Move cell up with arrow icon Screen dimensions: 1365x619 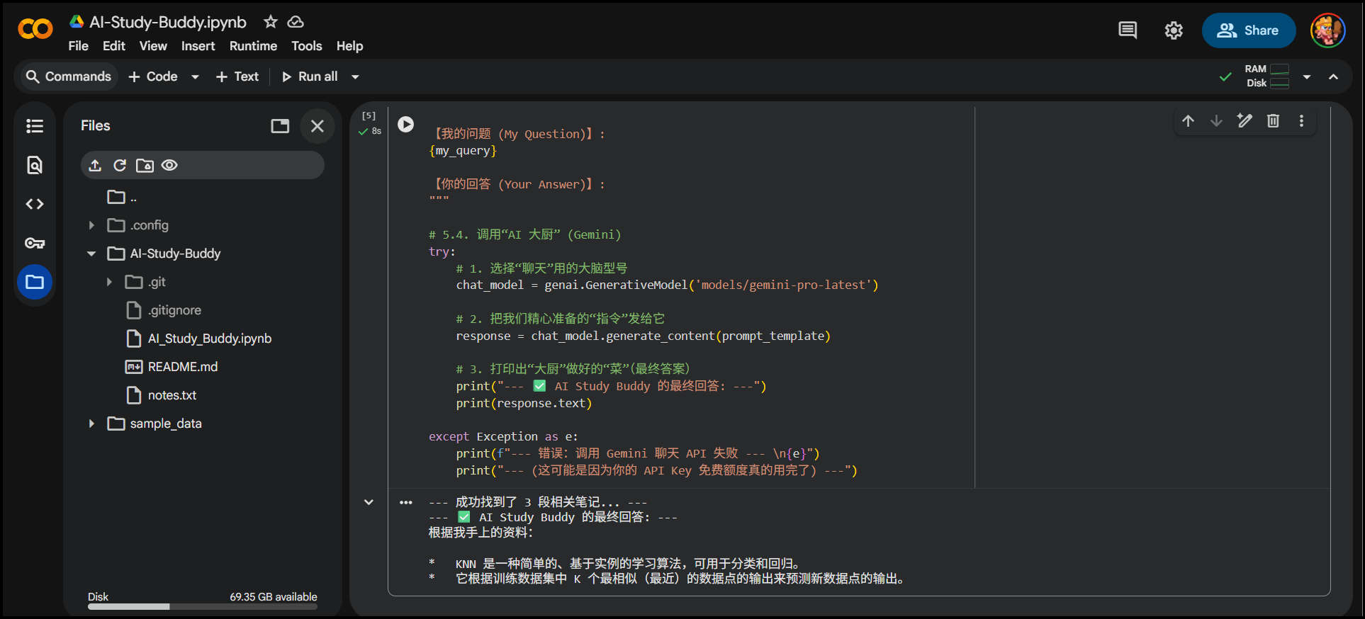click(x=1188, y=120)
